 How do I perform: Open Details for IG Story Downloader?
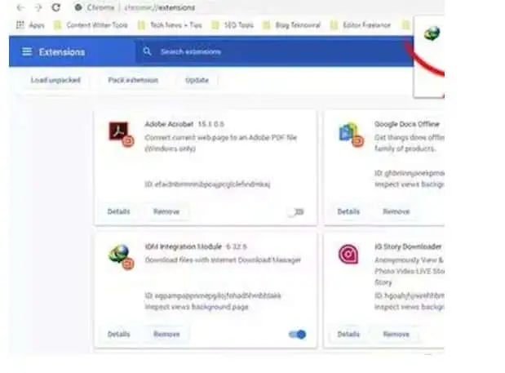tap(348, 334)
